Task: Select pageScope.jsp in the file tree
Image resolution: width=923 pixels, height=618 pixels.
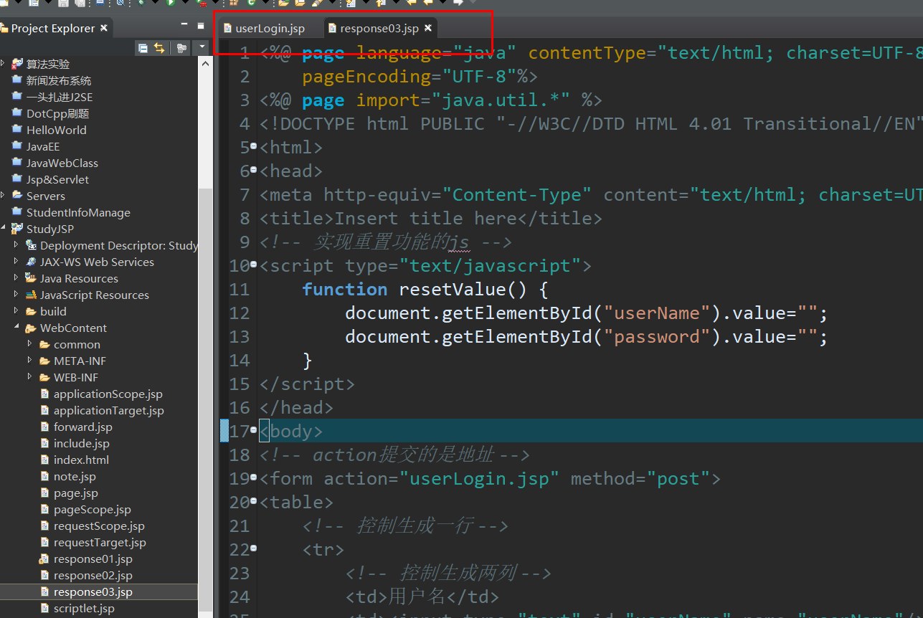Action: point(93,509)
